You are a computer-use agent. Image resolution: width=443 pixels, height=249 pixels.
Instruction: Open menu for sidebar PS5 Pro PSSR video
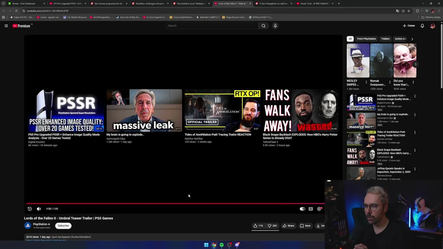415,96
